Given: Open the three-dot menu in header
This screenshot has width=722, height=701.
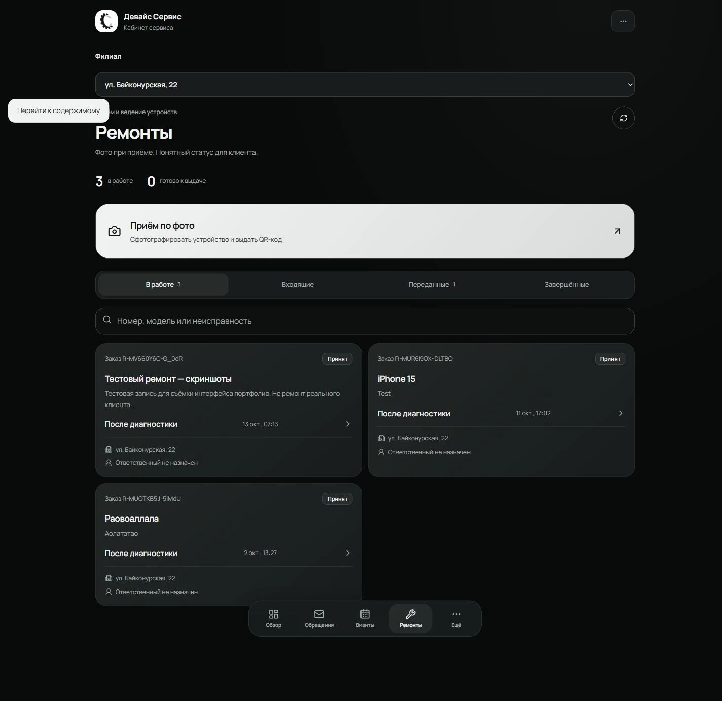Looking at the screenshot, I should tap(623, 21).
